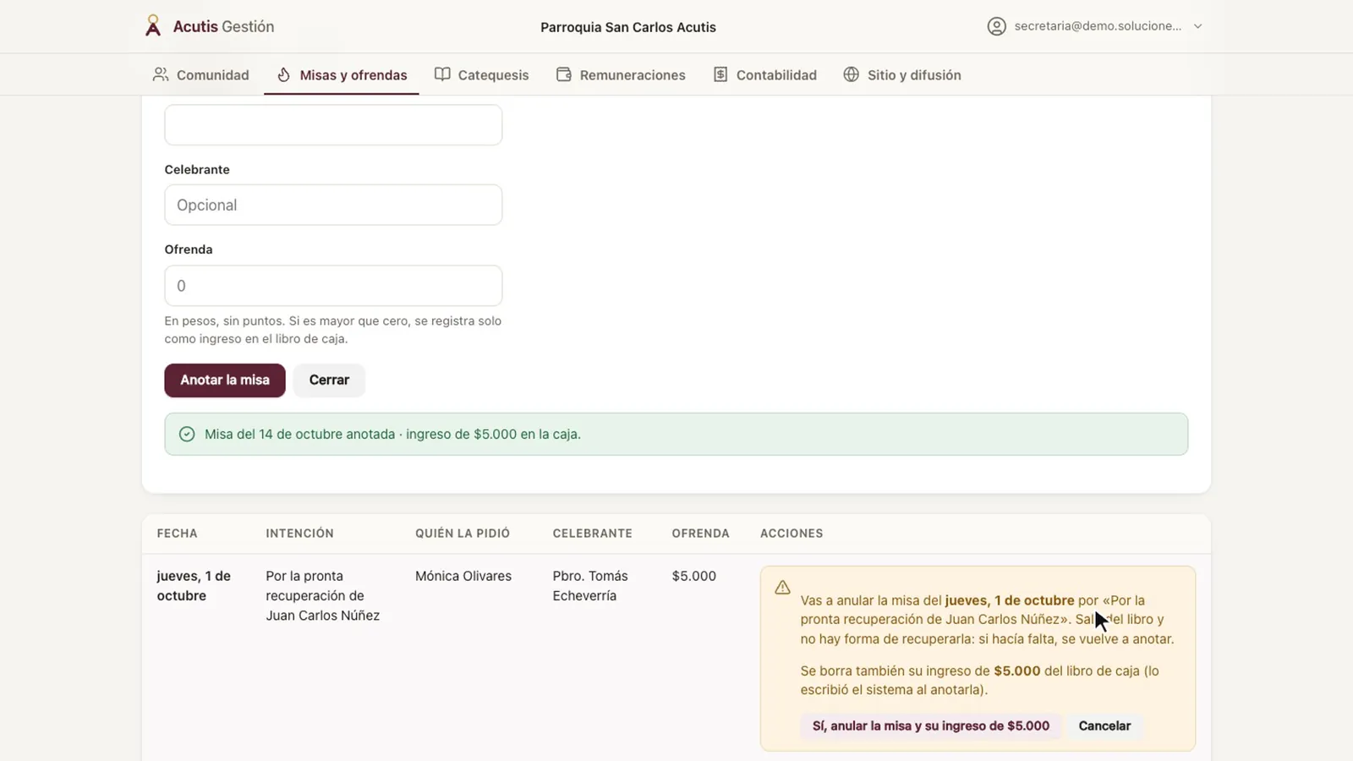The height and width of the screenshot is (761, 1353).
Task: Click the Cerrar button
Action: coord(329,380)
